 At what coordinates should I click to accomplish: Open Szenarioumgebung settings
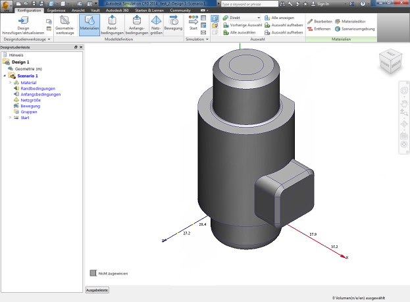pyautogui.click(x=355, y=29)
